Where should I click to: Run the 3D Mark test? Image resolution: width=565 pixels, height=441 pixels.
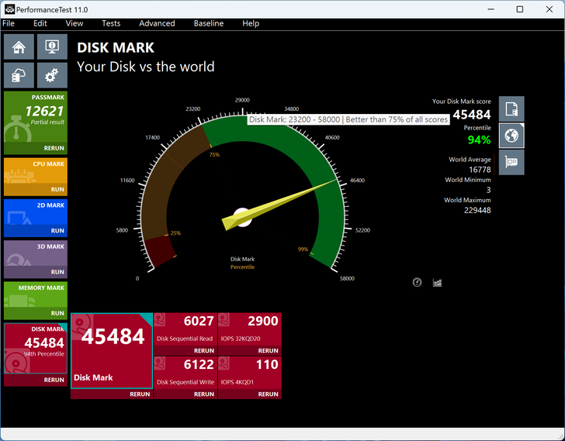(x=57, y=272)
